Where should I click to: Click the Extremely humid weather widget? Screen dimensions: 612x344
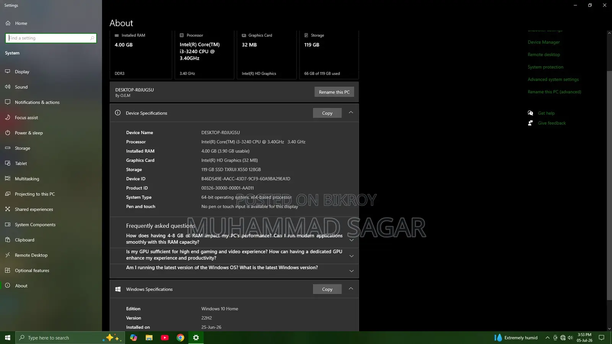516,338
